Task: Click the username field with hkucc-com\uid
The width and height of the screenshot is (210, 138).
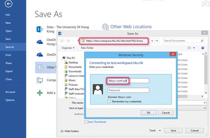Action: 128,81
